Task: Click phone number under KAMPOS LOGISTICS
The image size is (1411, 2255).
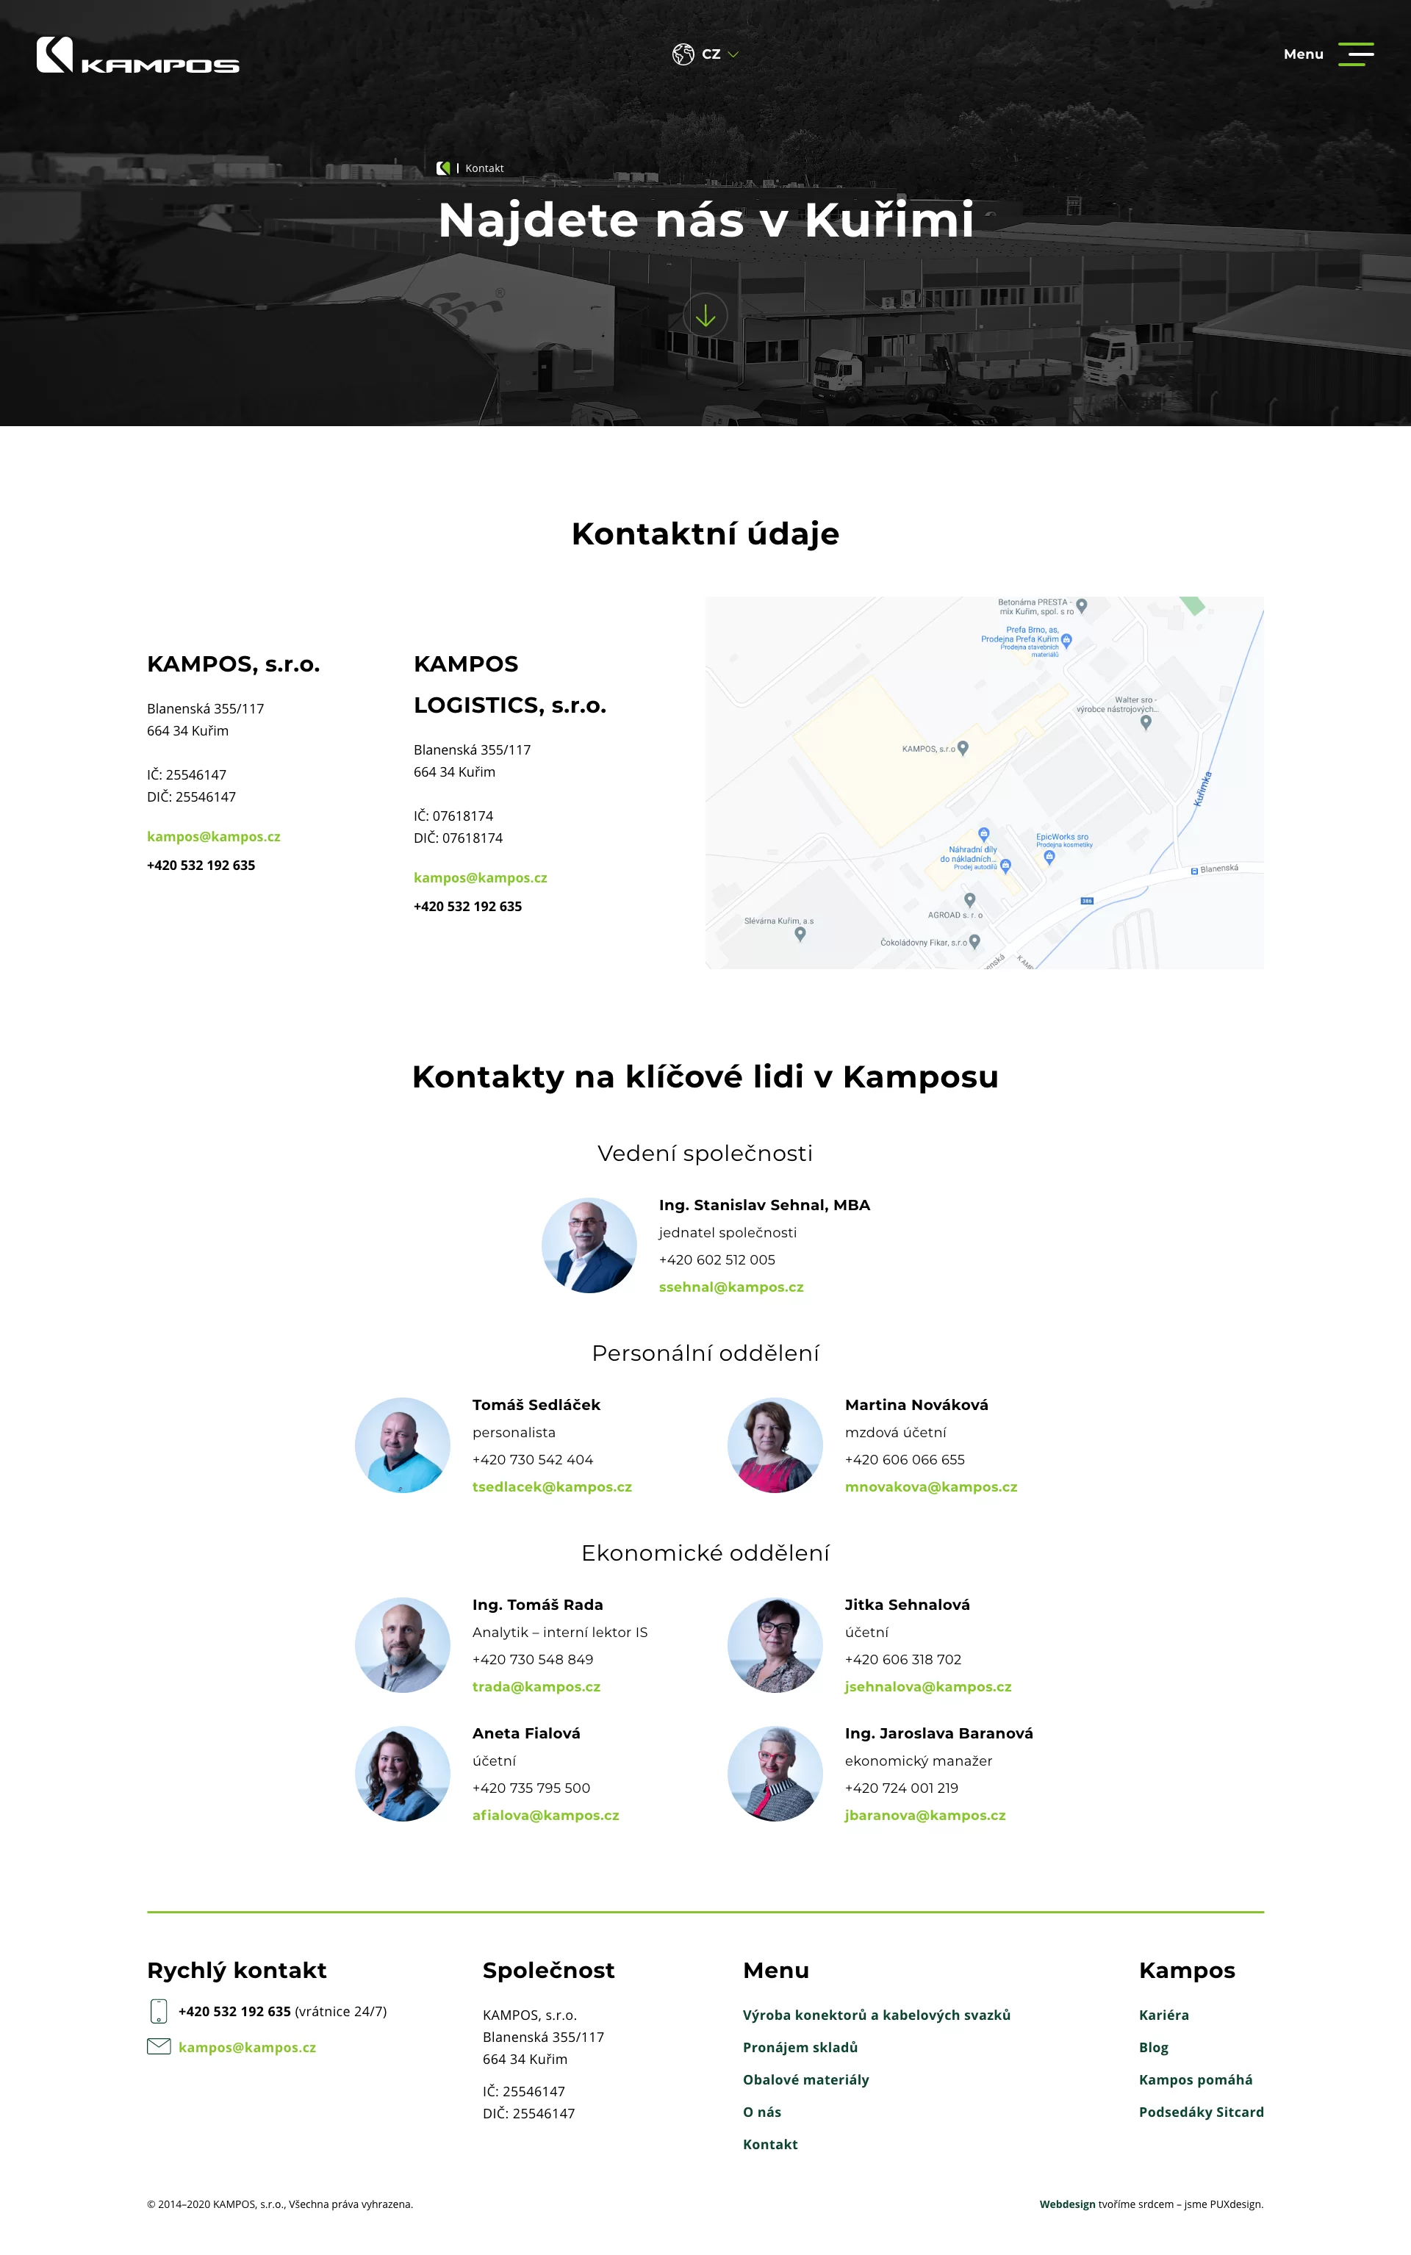Action: [467, 906]
